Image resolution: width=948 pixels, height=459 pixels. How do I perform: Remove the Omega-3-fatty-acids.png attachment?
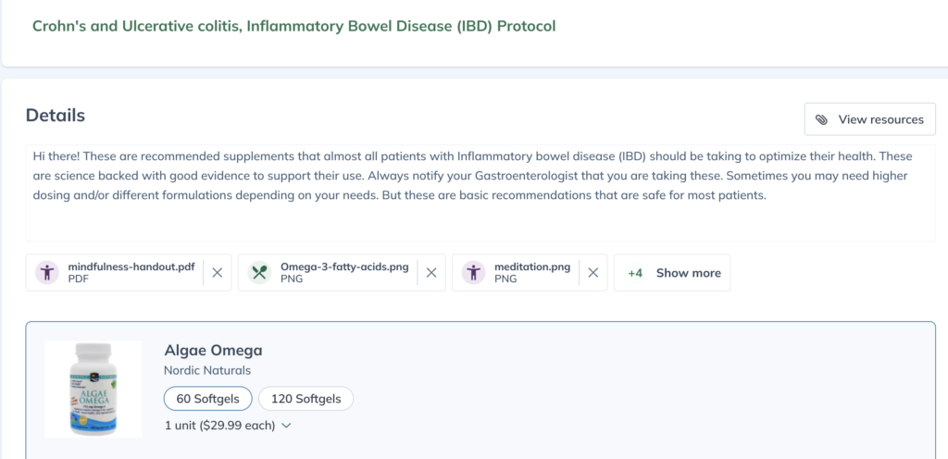(x=431, y=273)
